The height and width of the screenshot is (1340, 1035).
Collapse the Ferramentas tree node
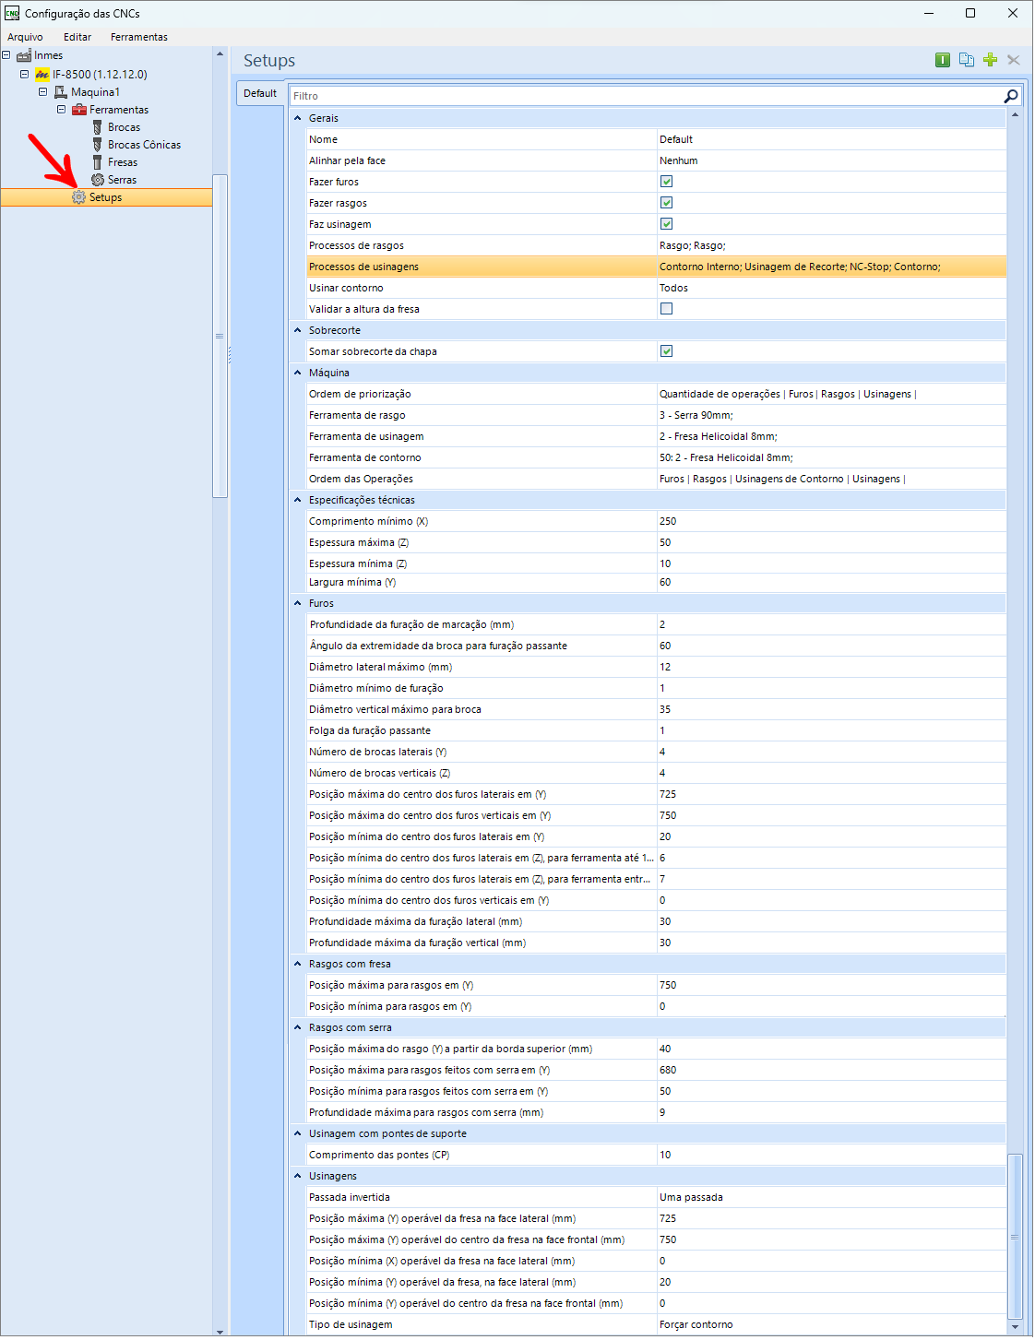coord(62,110)
